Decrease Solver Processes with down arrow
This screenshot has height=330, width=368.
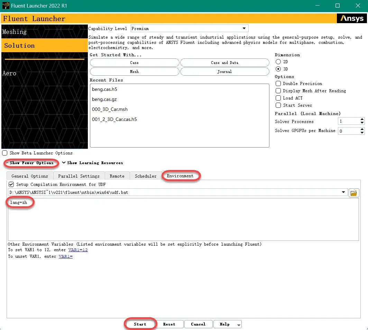tap(362, 123)
